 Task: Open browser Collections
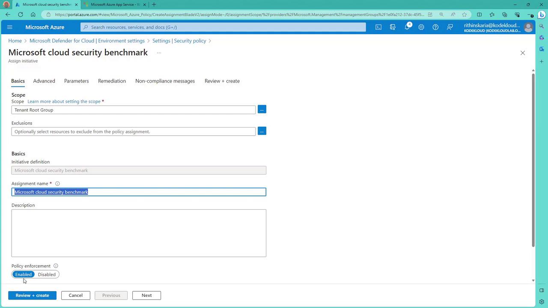pos(504,15)
